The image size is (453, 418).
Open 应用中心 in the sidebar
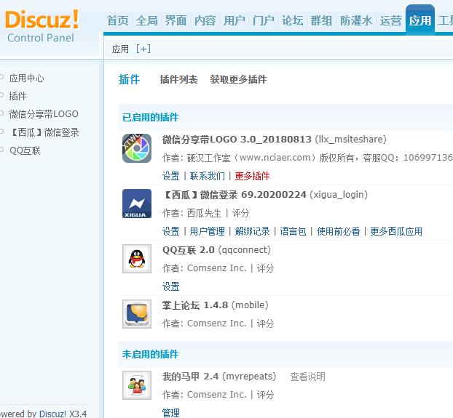click(26, 78)
